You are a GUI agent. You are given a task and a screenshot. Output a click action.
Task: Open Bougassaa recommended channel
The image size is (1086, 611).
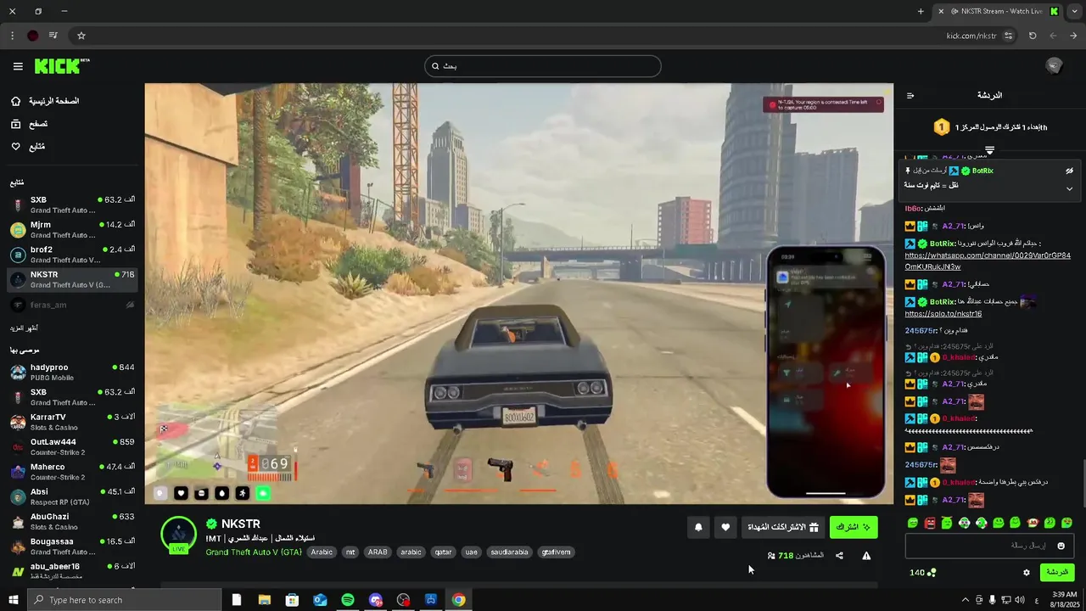(x=72, y=546)
